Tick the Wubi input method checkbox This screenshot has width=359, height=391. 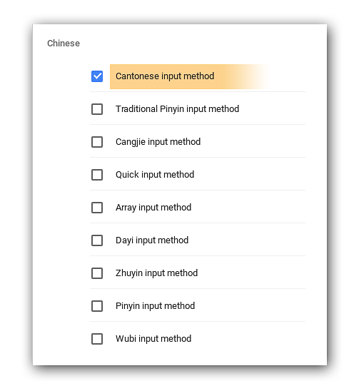(x=97, y=339)
